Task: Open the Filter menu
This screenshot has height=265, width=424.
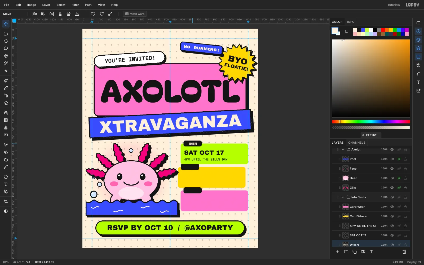Action: coord(75,5)
